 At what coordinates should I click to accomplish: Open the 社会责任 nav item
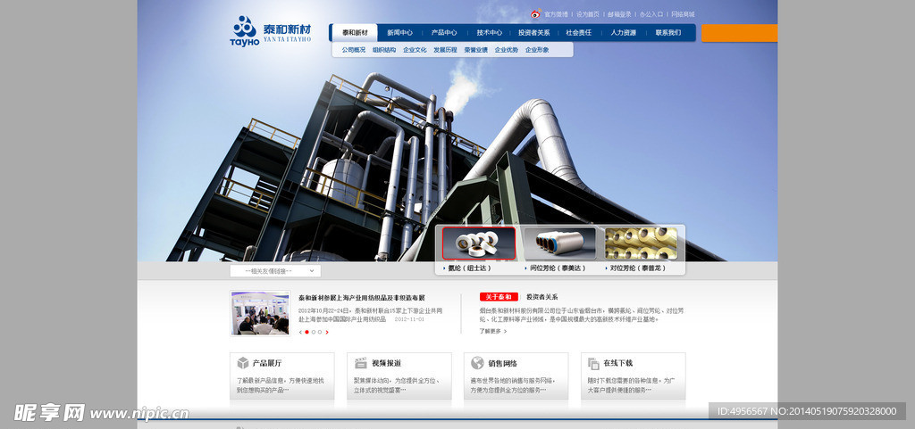tap(578, 33)
